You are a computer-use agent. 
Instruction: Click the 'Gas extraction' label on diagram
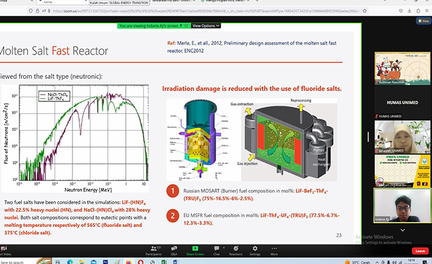[242, 104]
